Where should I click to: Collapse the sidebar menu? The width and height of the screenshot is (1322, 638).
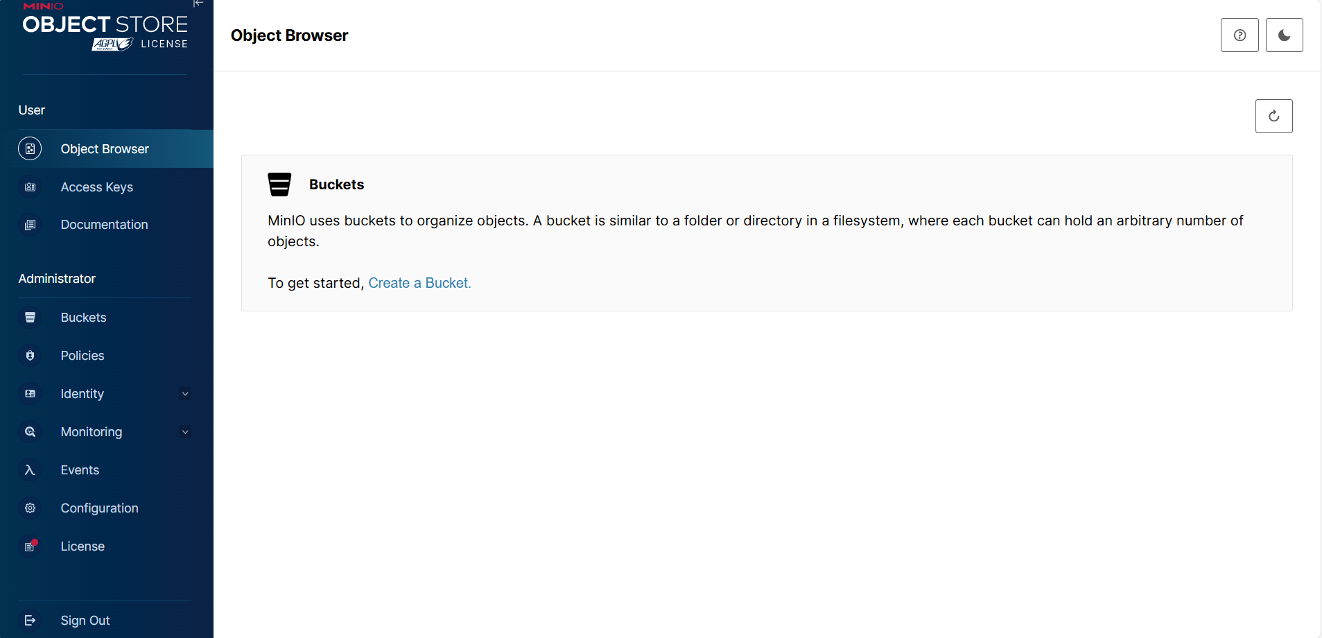tap(198, 3)
